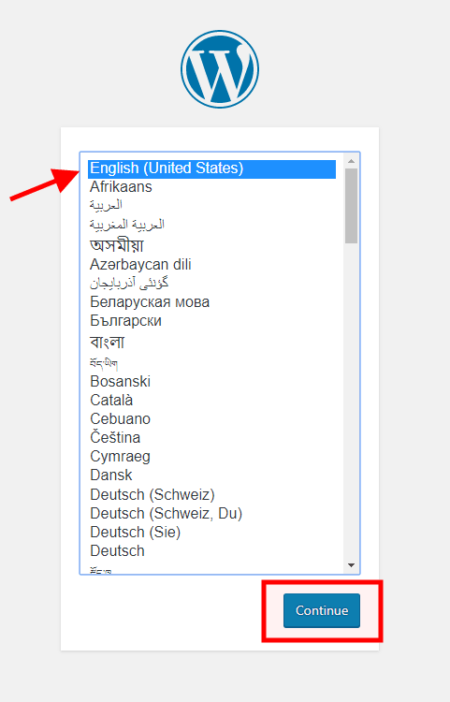Image resolution: width=450 pixels, height=702 pixels.
Task: Select English (United States) language
Action: [211, 168]
